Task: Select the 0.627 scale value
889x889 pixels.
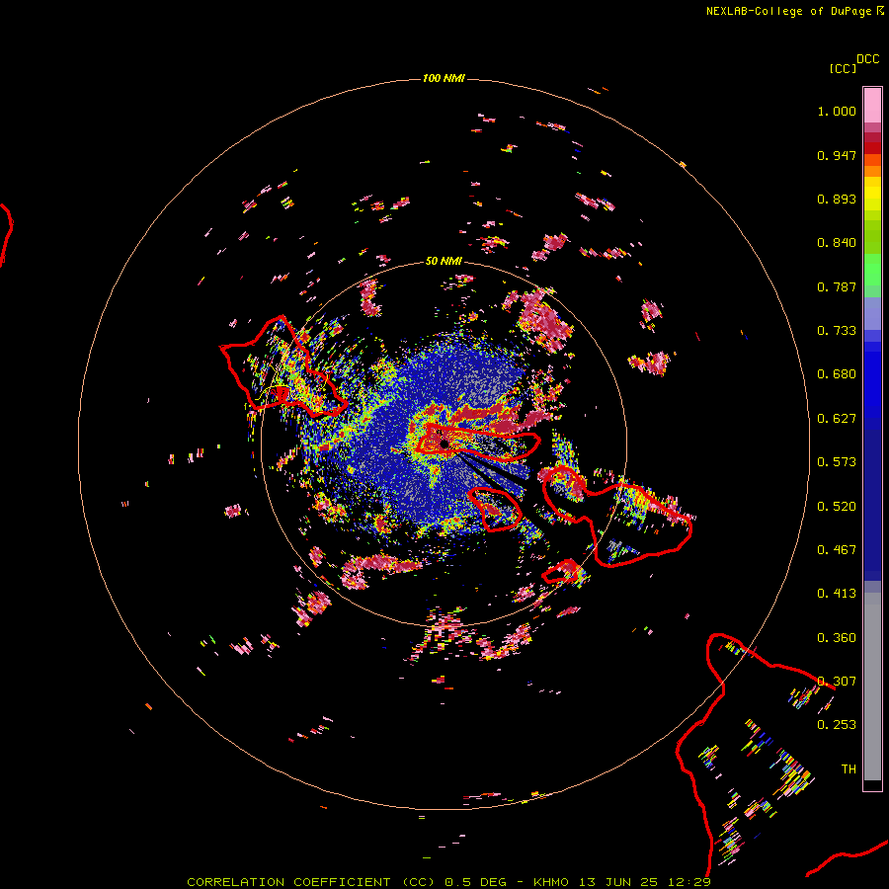Action: (837, 419)
